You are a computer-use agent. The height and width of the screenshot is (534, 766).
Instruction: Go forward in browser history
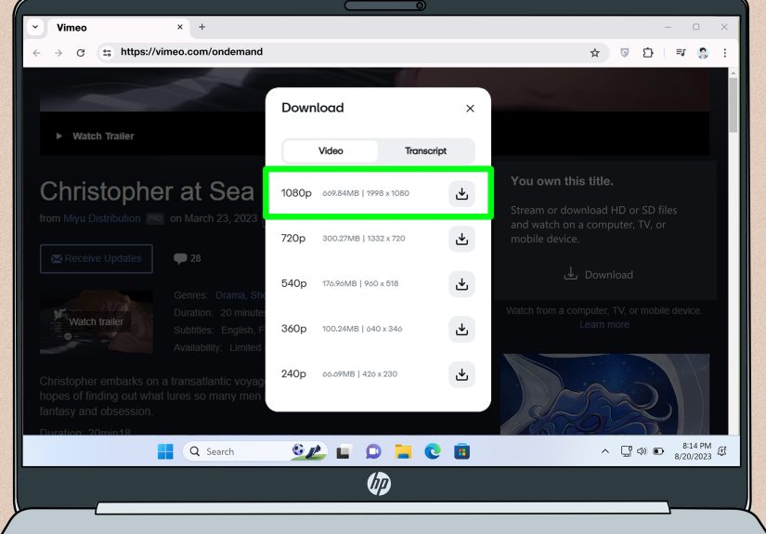[58, 53]
